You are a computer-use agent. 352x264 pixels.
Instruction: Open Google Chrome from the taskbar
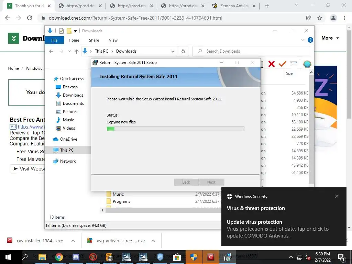(59, 257)
